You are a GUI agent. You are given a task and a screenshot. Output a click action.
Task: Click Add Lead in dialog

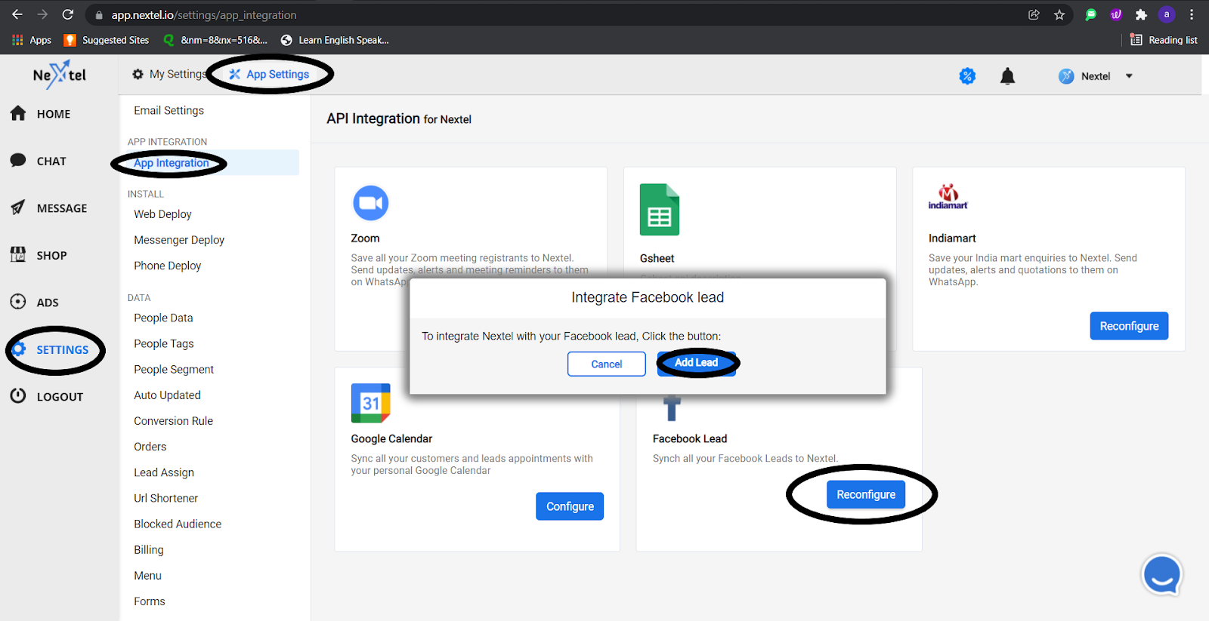[x=696, y=363]
